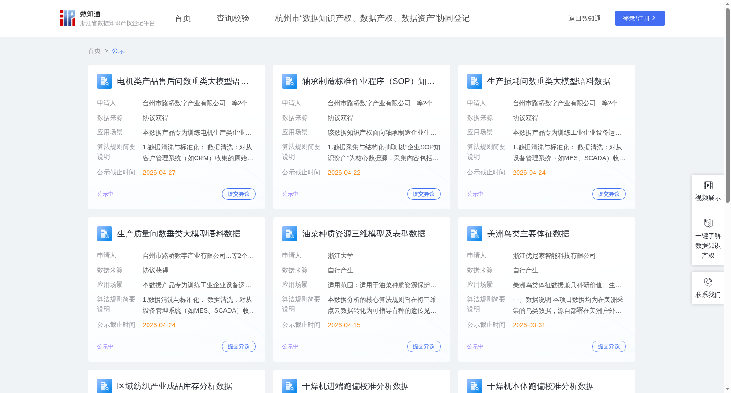This screenshot has width=731, height=393.
Task: Click deadline date 2026-04-22
Action: [x=344, y=173]
